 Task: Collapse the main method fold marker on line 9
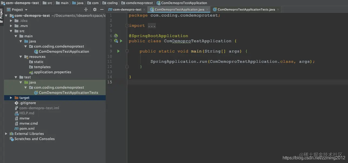[x=127, y=51]
